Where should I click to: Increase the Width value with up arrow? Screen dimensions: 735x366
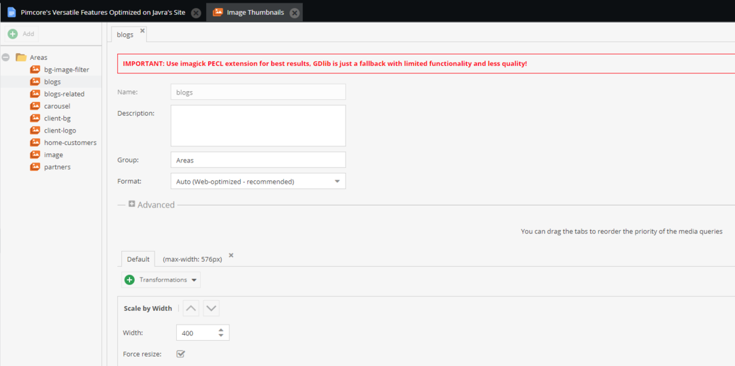coord(220,330)
